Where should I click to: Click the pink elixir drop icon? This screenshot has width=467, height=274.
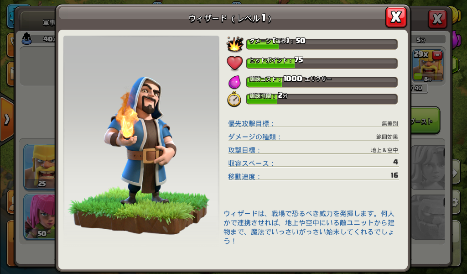tap(234, 82)
